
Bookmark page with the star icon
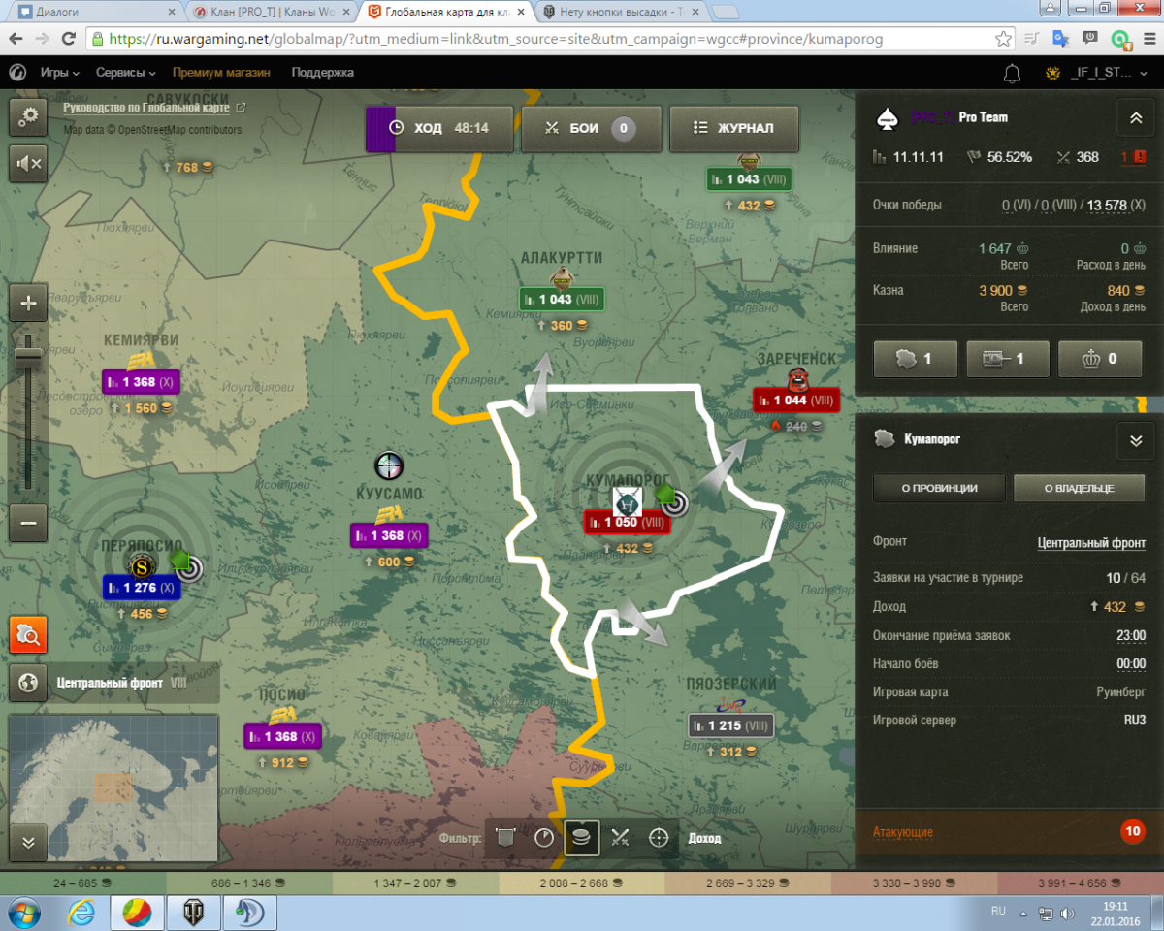1004,40
